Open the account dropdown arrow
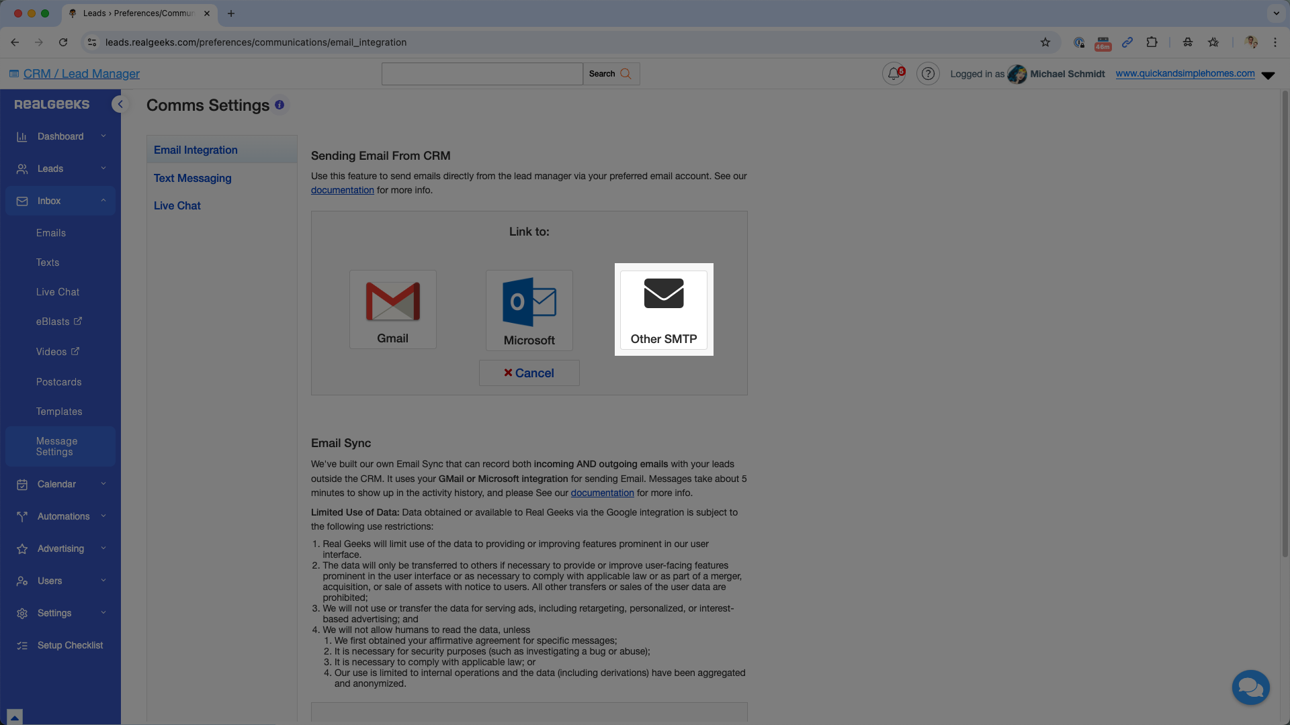Image resolution: width=1290 pixels, height=725 pixels. (x=1268, y=75)
